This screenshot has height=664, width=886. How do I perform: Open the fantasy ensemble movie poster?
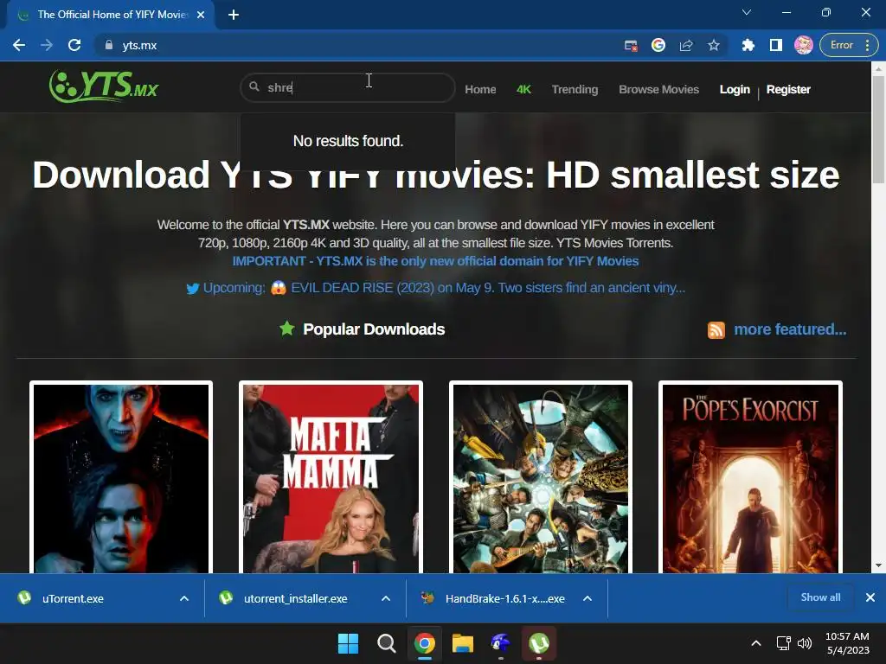click(541, 478)
